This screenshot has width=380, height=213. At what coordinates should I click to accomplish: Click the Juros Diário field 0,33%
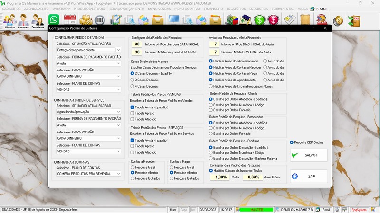pos(254,177)
